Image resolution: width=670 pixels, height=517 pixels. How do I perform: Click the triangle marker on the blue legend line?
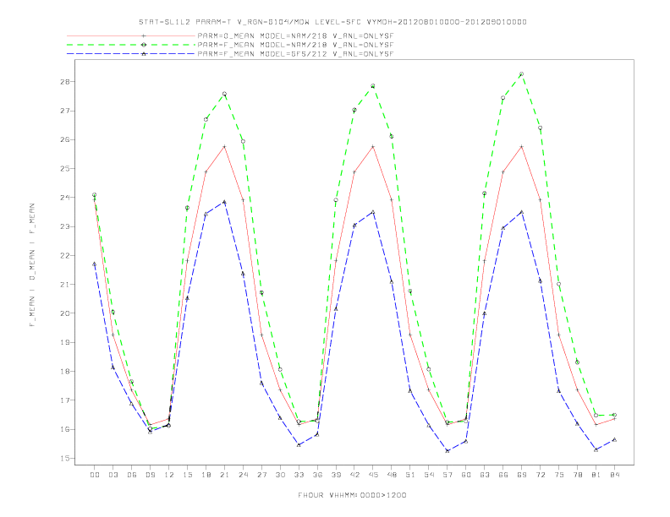(x=144, y=54)
